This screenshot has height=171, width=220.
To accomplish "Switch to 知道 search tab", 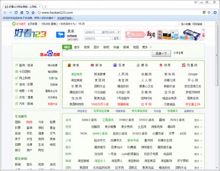I will (x=116, y=47).
